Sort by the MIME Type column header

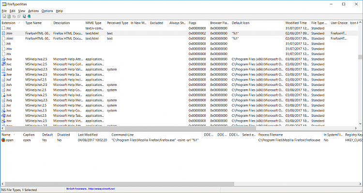[94, 23]
